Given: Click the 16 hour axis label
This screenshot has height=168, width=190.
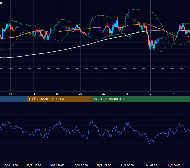Looking at the screenshot, I should coord(34,94).
